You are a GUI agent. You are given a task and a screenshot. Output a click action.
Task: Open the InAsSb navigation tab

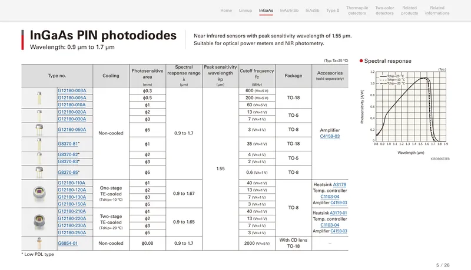coord(313,11)
